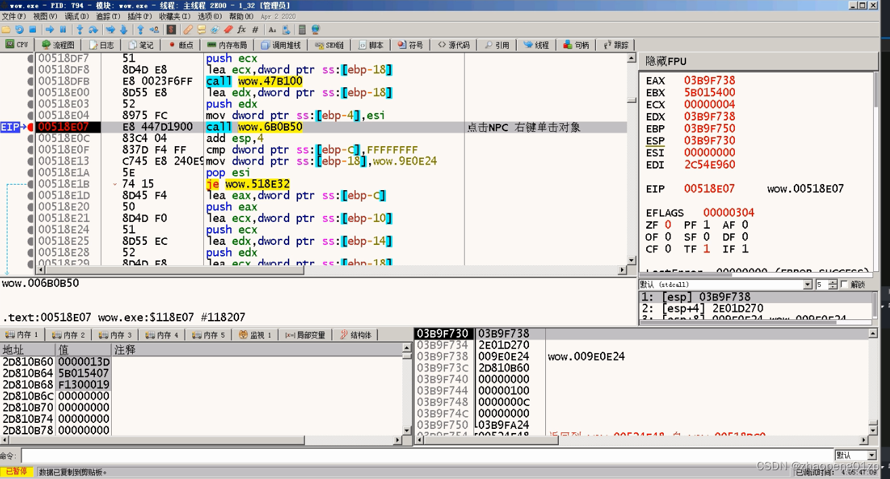Click the Calls document-arrow toolbar icon
Screen dimensions: 890x479
(286, 30)
